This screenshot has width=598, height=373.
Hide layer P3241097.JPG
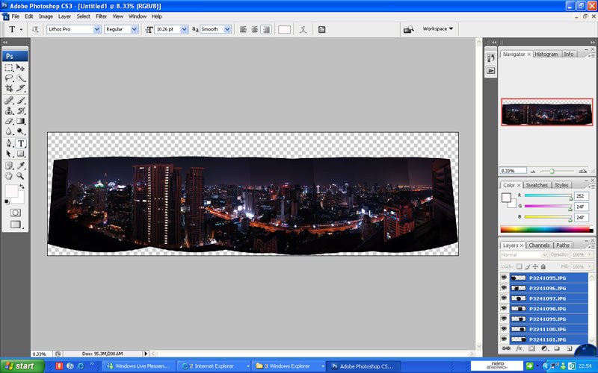[504, 298]
